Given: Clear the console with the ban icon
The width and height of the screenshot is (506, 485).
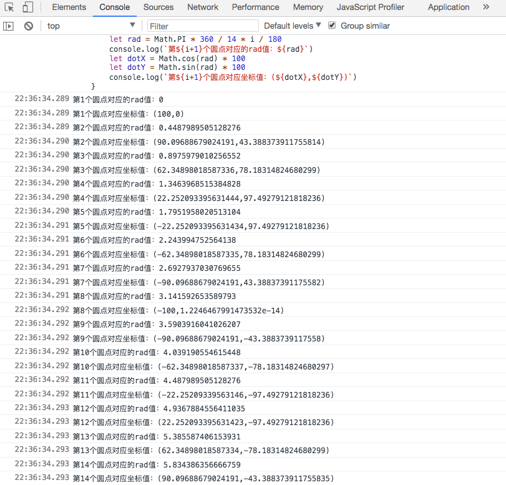Looking at the screenshot, I should pyautogui.click(x=29, y=26).
